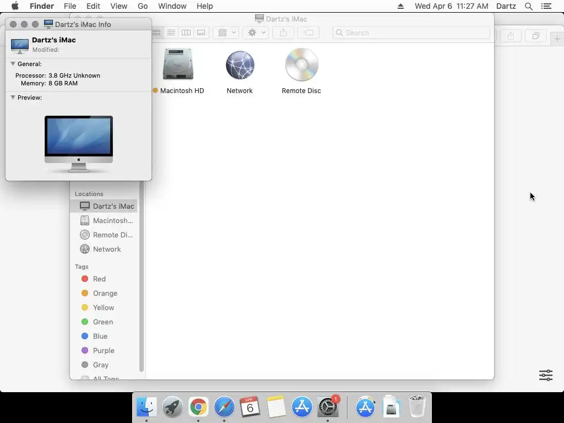Click the Edit Tags toolbar button
The width and height of the screenshot is (564, 423).
(x=308, y=32)
